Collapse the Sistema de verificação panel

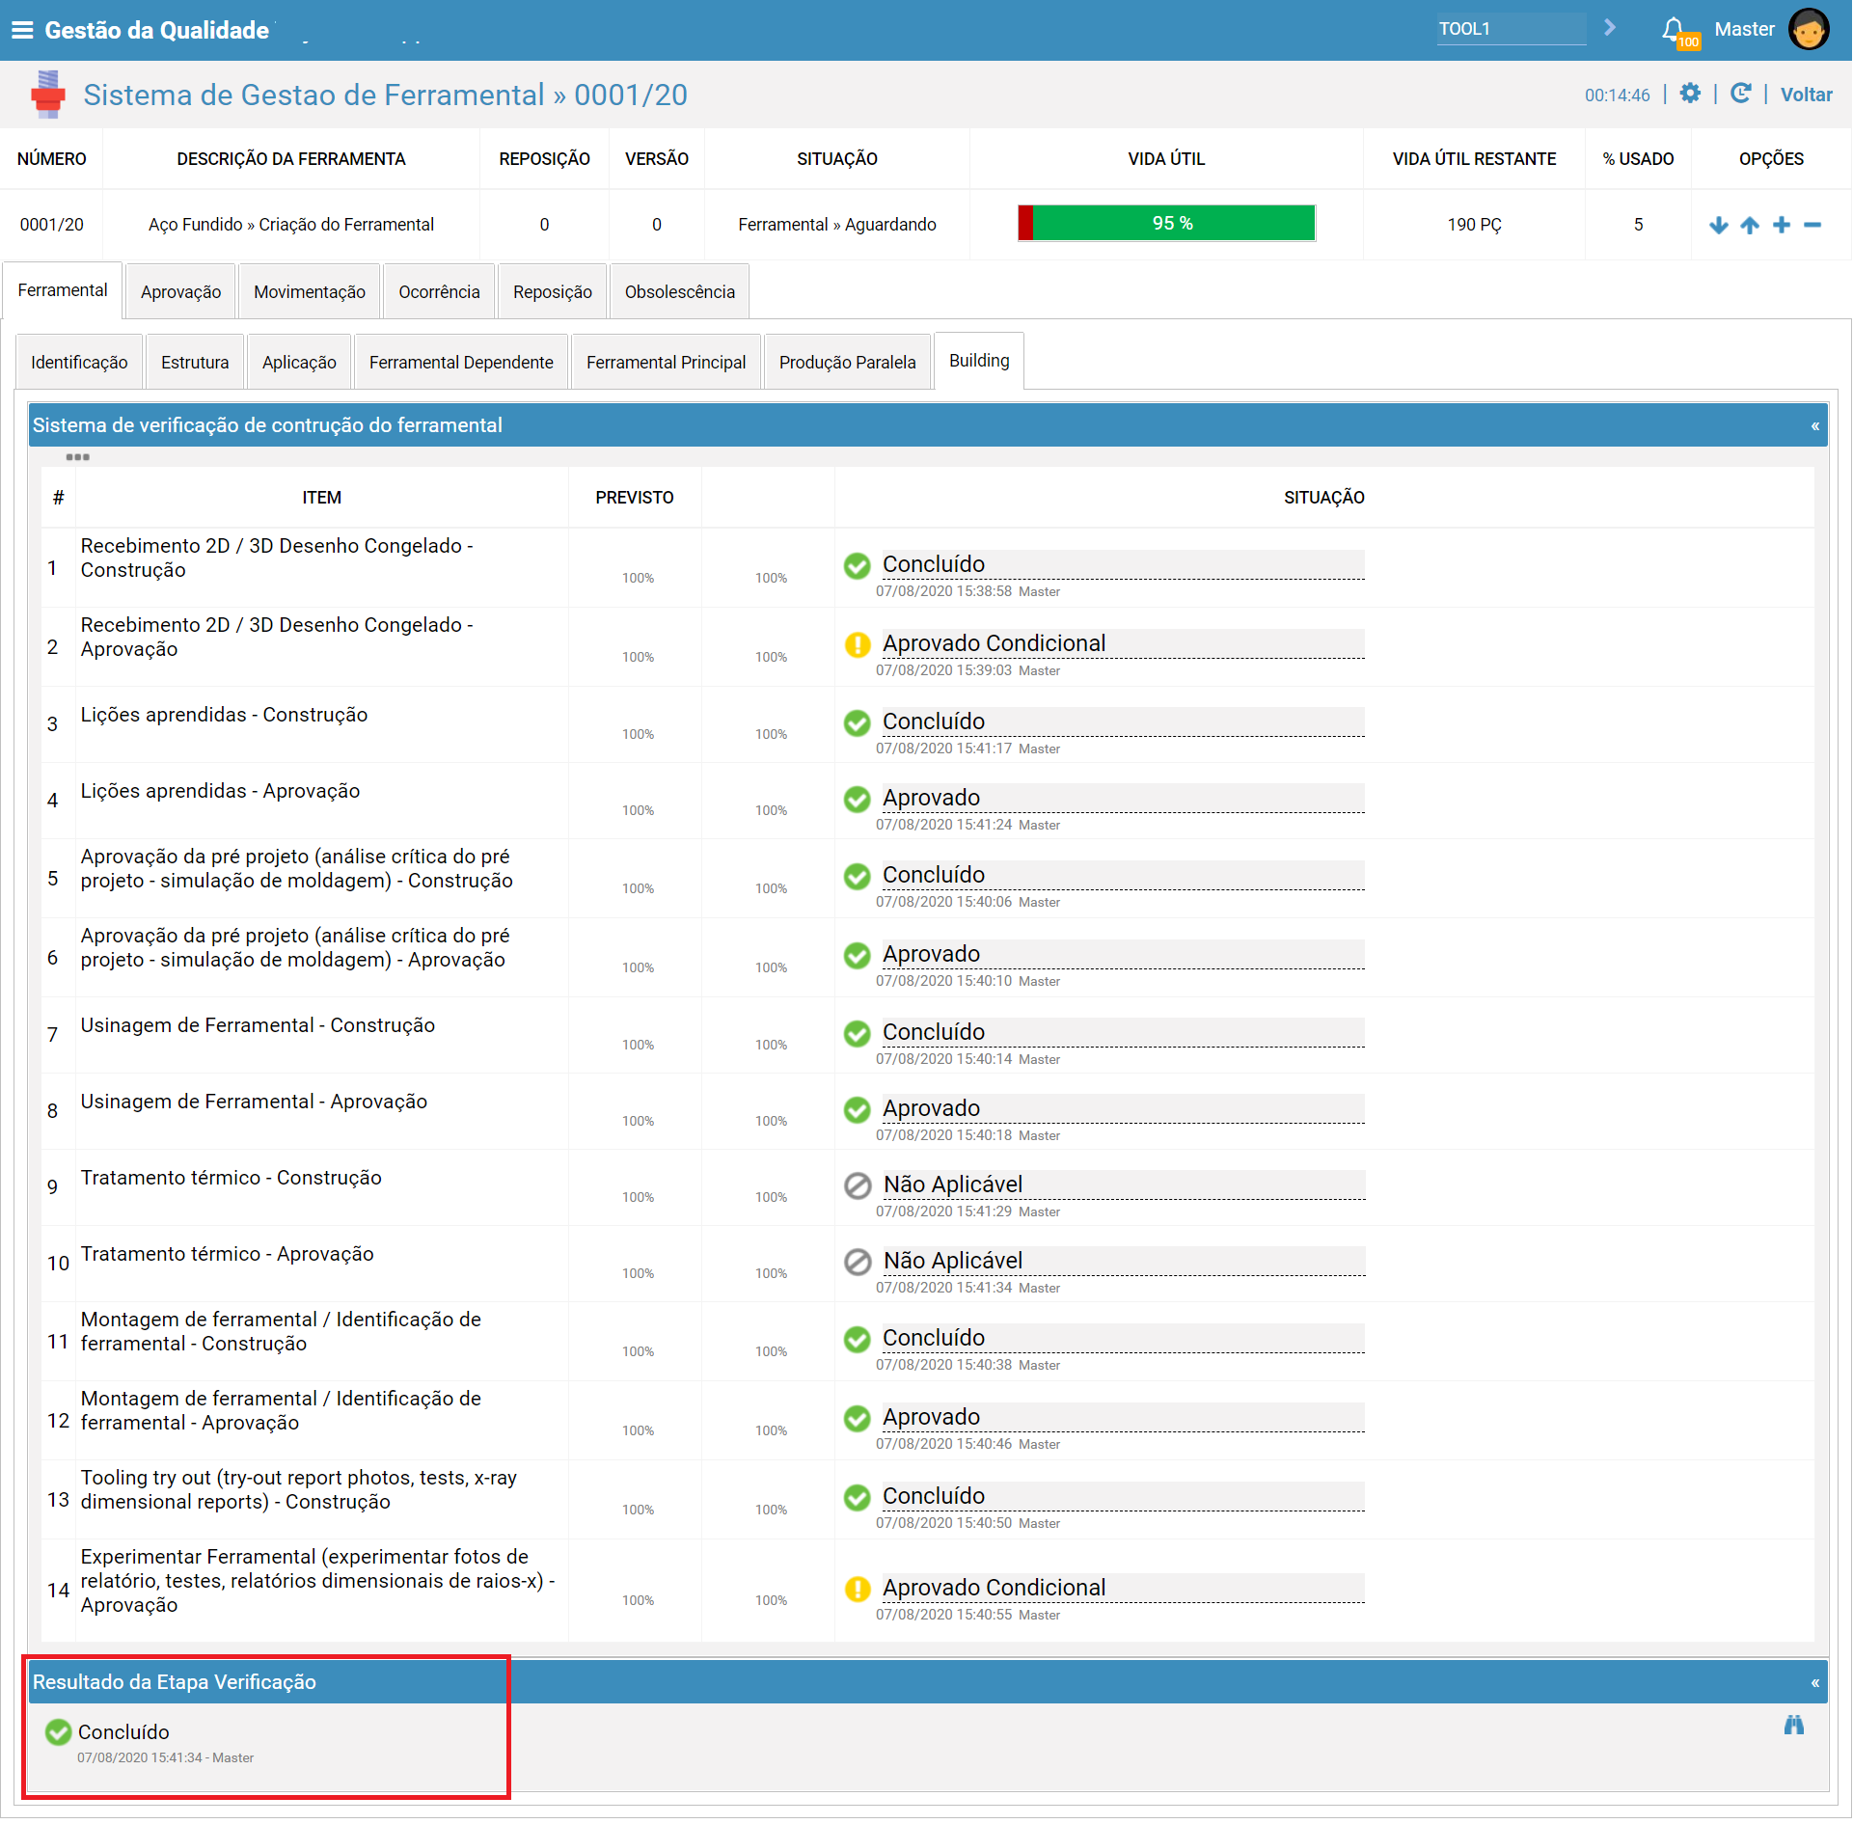[1814, 426]
